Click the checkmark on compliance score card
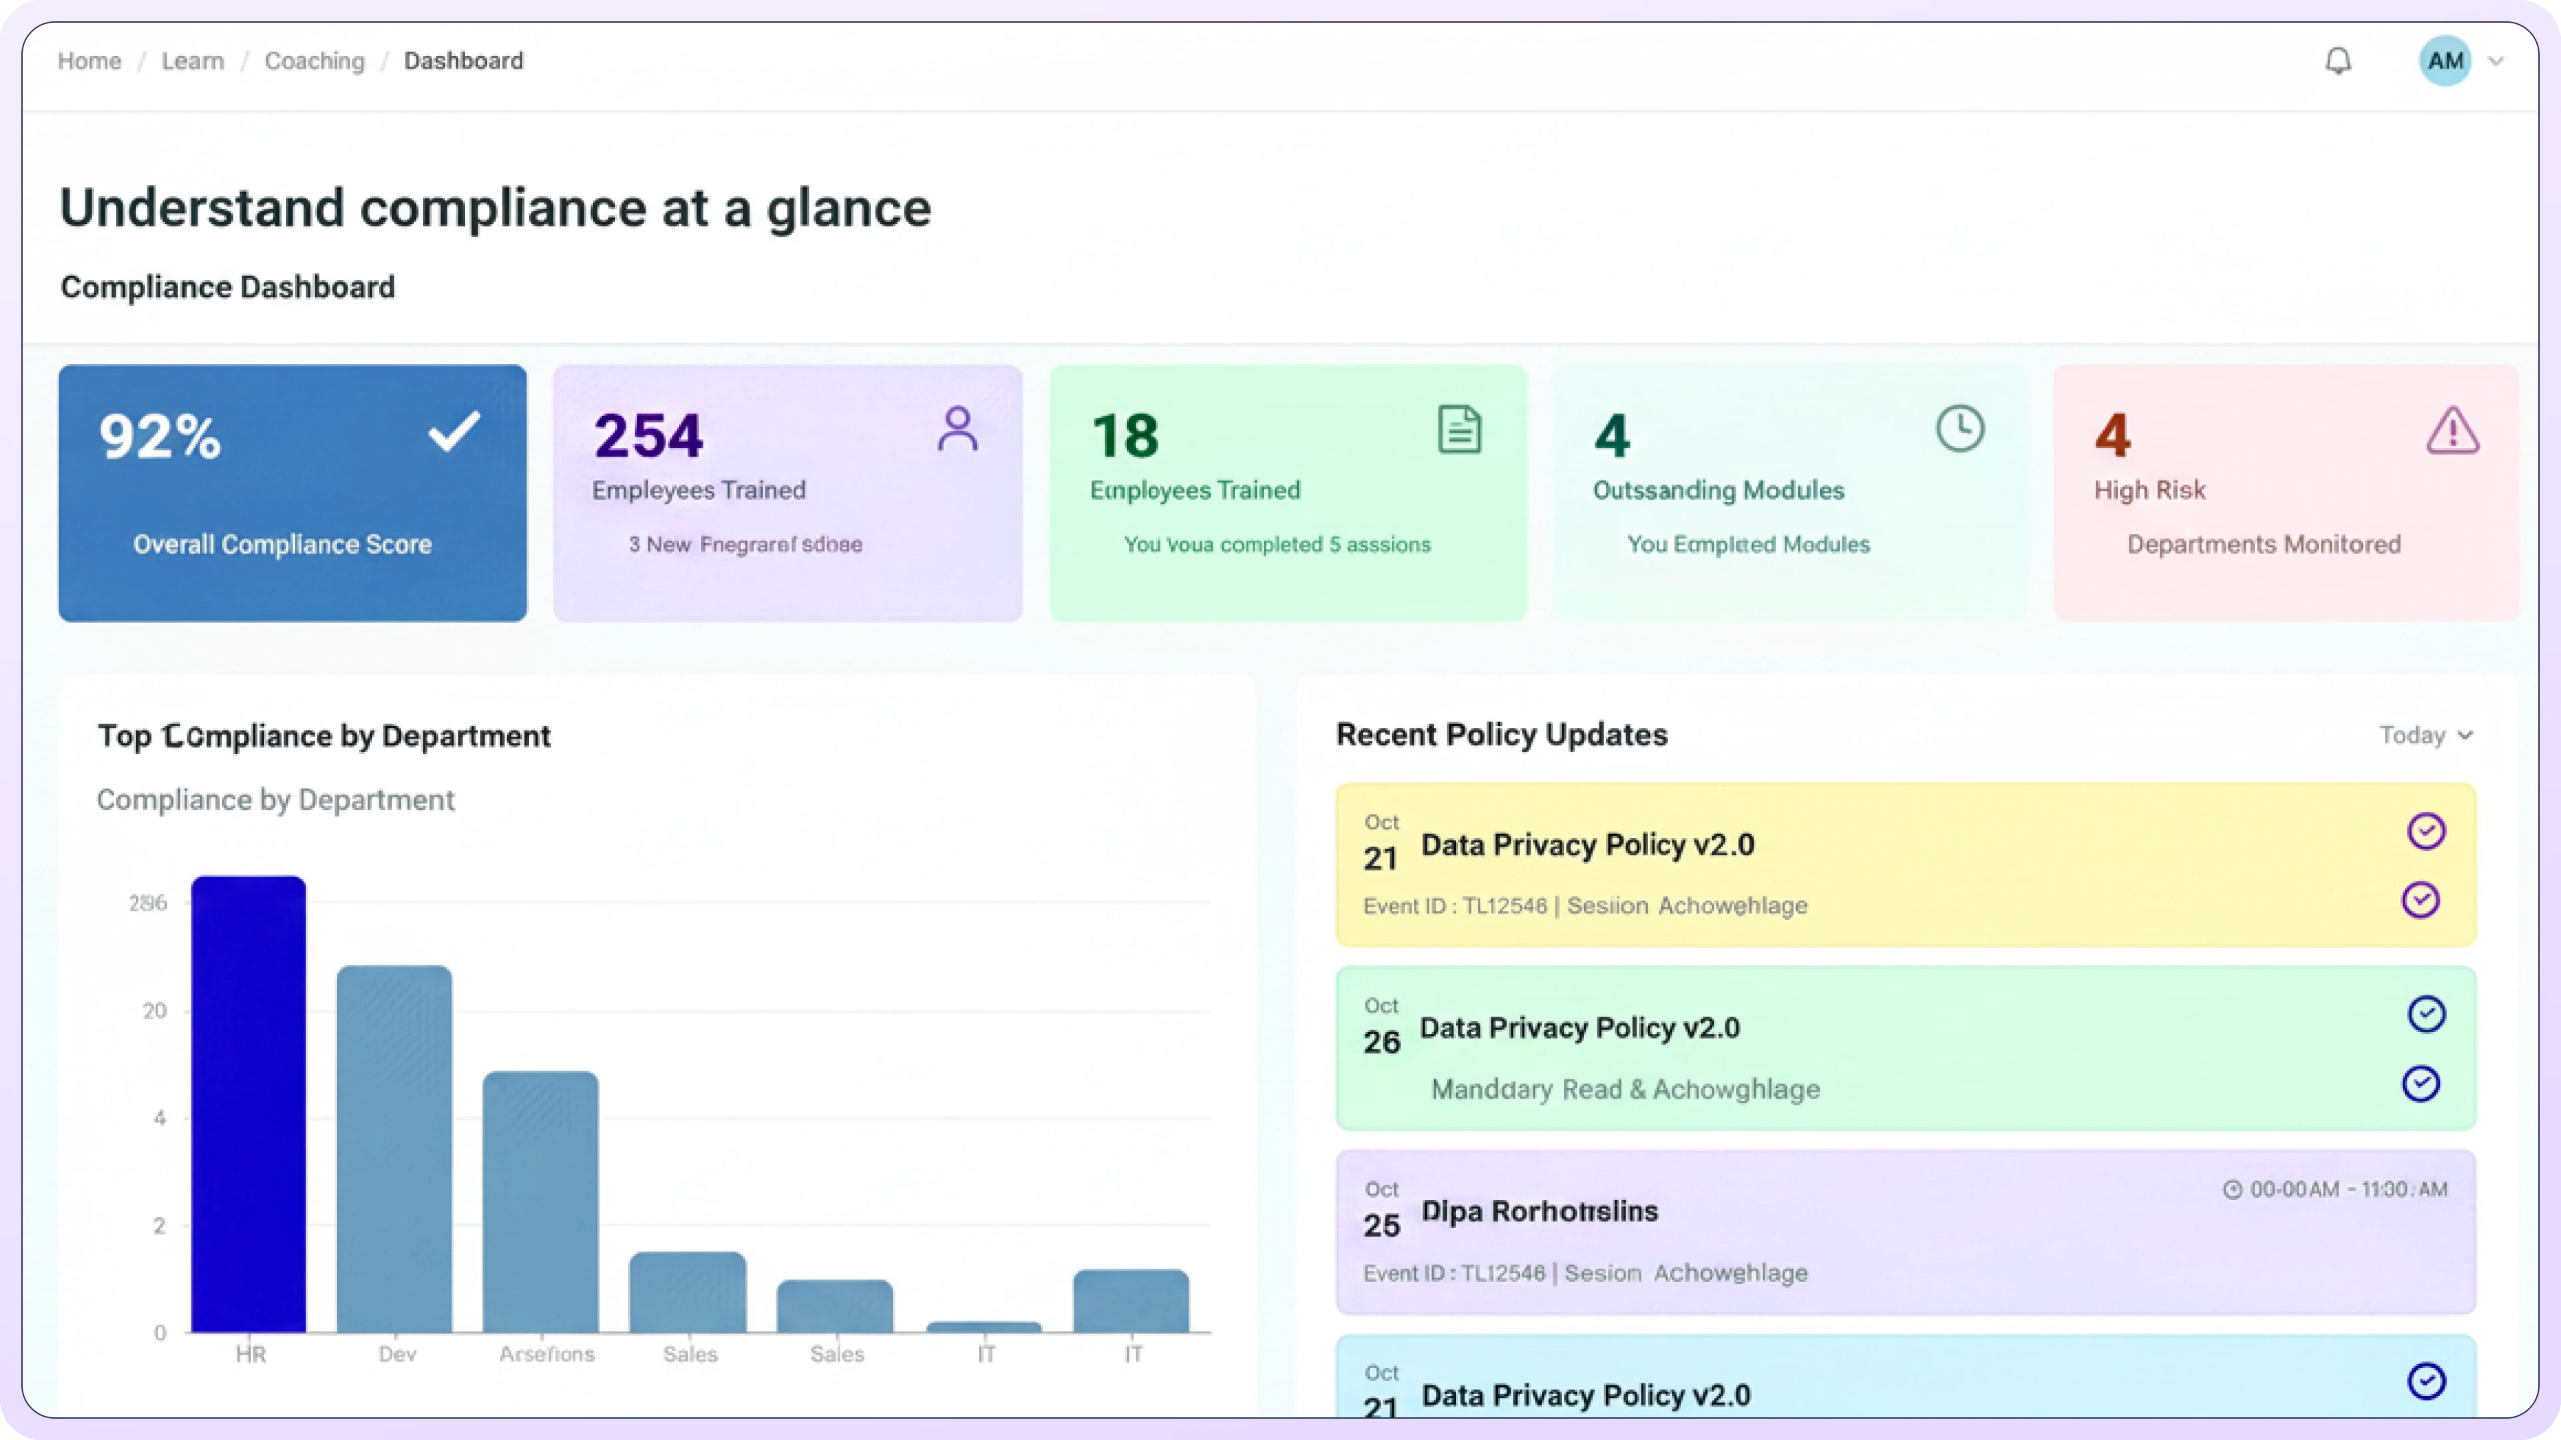The width and height of the screenshot is (2561, 1440). tap(454, 431)
